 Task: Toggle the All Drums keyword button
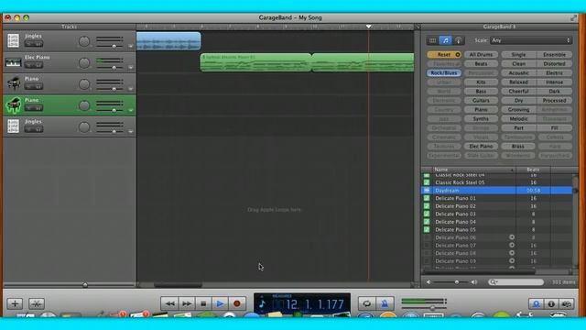(x=481, y=55)
